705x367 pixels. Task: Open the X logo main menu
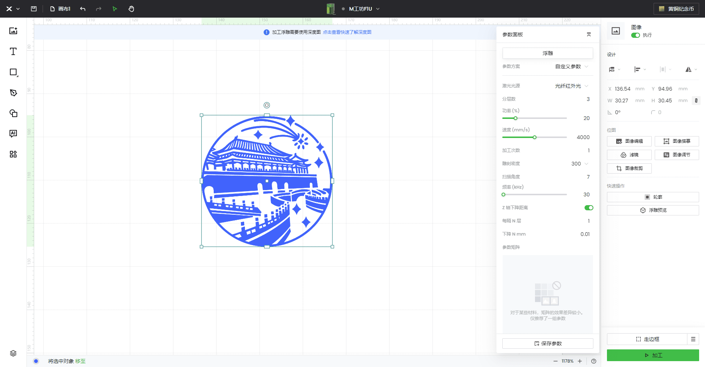tap(12, 9)
